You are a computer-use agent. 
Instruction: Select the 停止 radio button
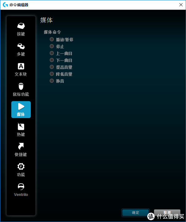click(52, 46)
